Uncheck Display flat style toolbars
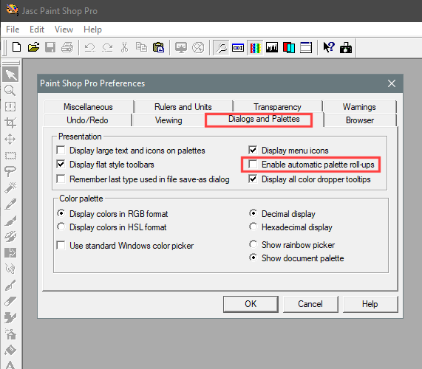Image resolution: width=422 pixels, height=369 pixels. point(61,164)
